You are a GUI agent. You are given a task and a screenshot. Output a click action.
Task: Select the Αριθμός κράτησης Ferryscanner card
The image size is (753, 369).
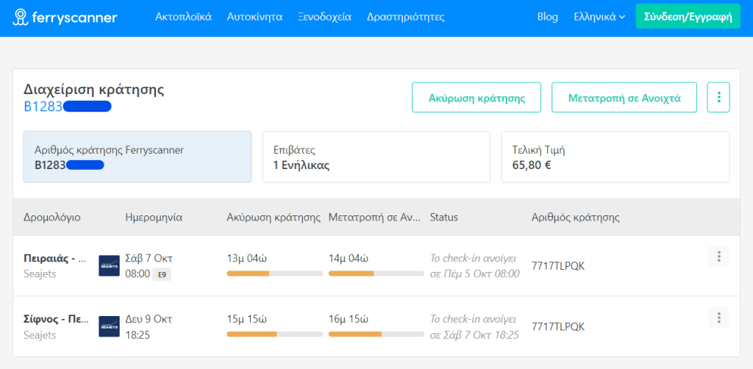point(138,157)
